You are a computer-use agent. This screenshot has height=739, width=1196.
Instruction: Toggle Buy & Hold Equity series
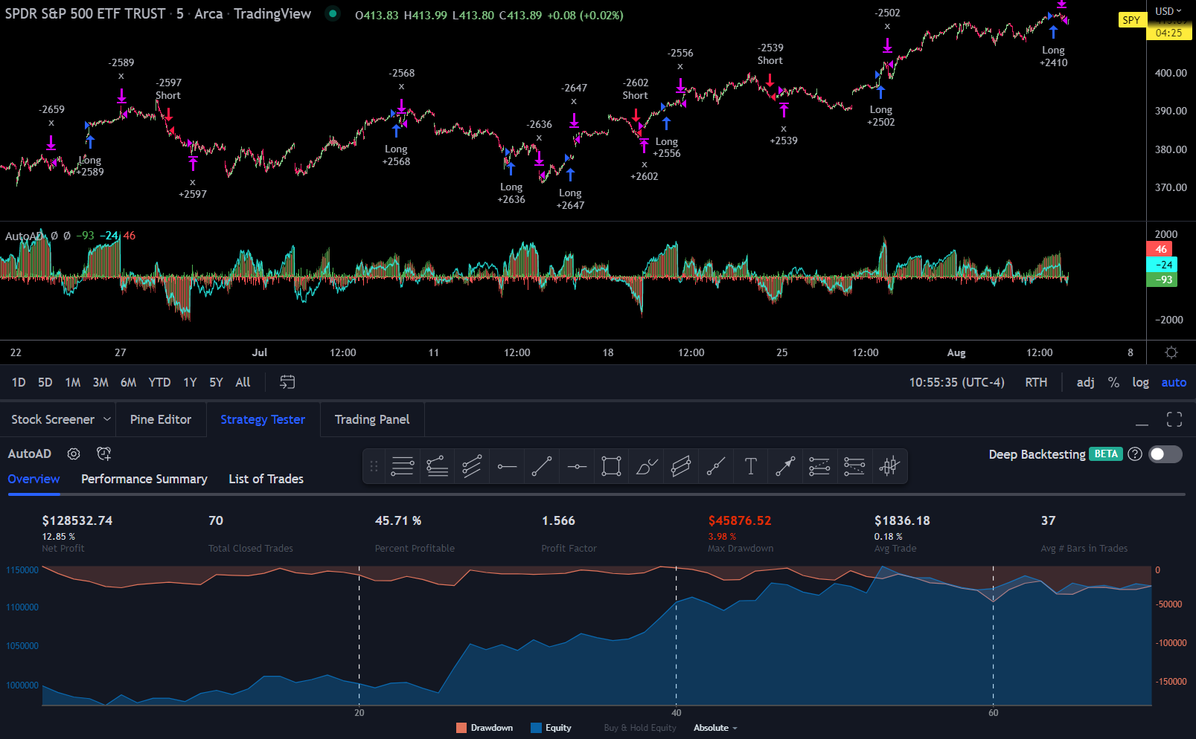[640, 728]
